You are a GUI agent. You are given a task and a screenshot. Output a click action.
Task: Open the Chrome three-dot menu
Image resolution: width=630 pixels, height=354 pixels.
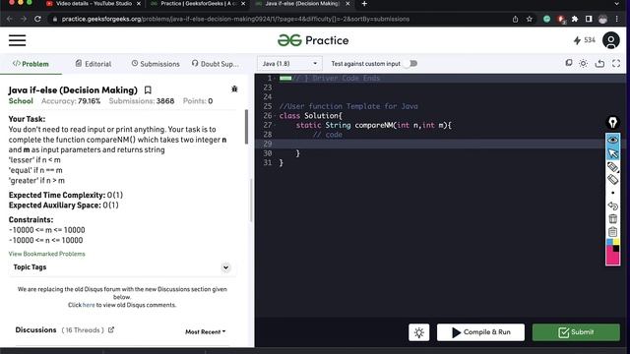[x=617, y=19]
